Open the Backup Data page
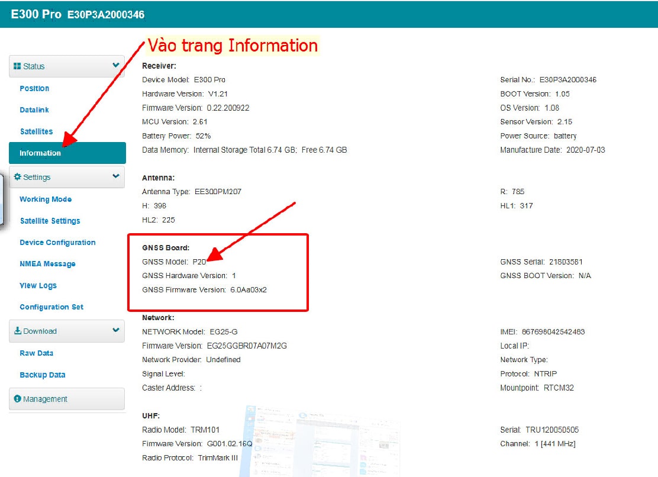The height and width of the screenshot is (477, 658). 43,375
